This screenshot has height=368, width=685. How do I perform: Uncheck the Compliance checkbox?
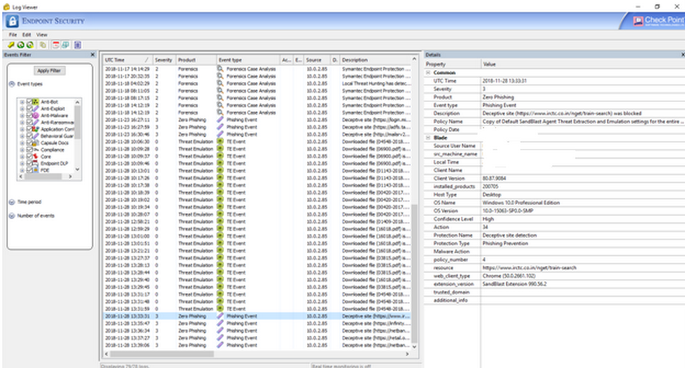point(29,149)
